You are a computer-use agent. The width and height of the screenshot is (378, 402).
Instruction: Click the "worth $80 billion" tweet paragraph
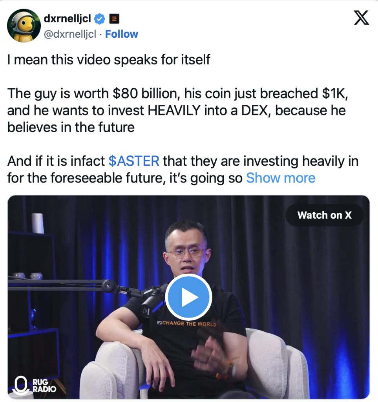pyautogui.click(x=177, y=110)
